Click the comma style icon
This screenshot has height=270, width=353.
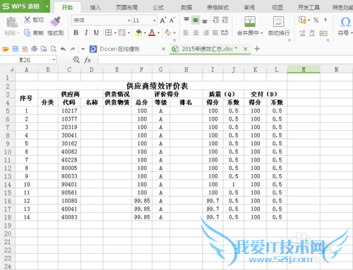coord(325,20)
